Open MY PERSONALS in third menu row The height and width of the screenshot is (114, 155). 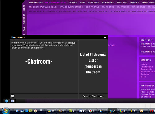click(x=118, y=11)
